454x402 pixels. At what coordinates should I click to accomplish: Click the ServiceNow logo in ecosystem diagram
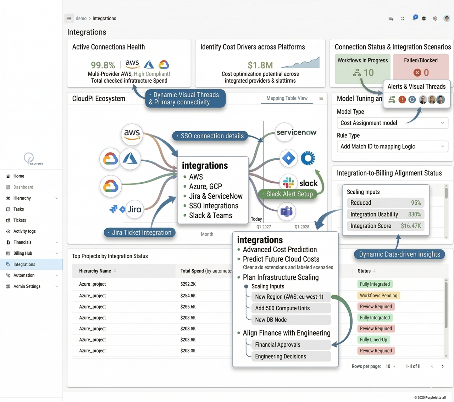click(296, 132)
